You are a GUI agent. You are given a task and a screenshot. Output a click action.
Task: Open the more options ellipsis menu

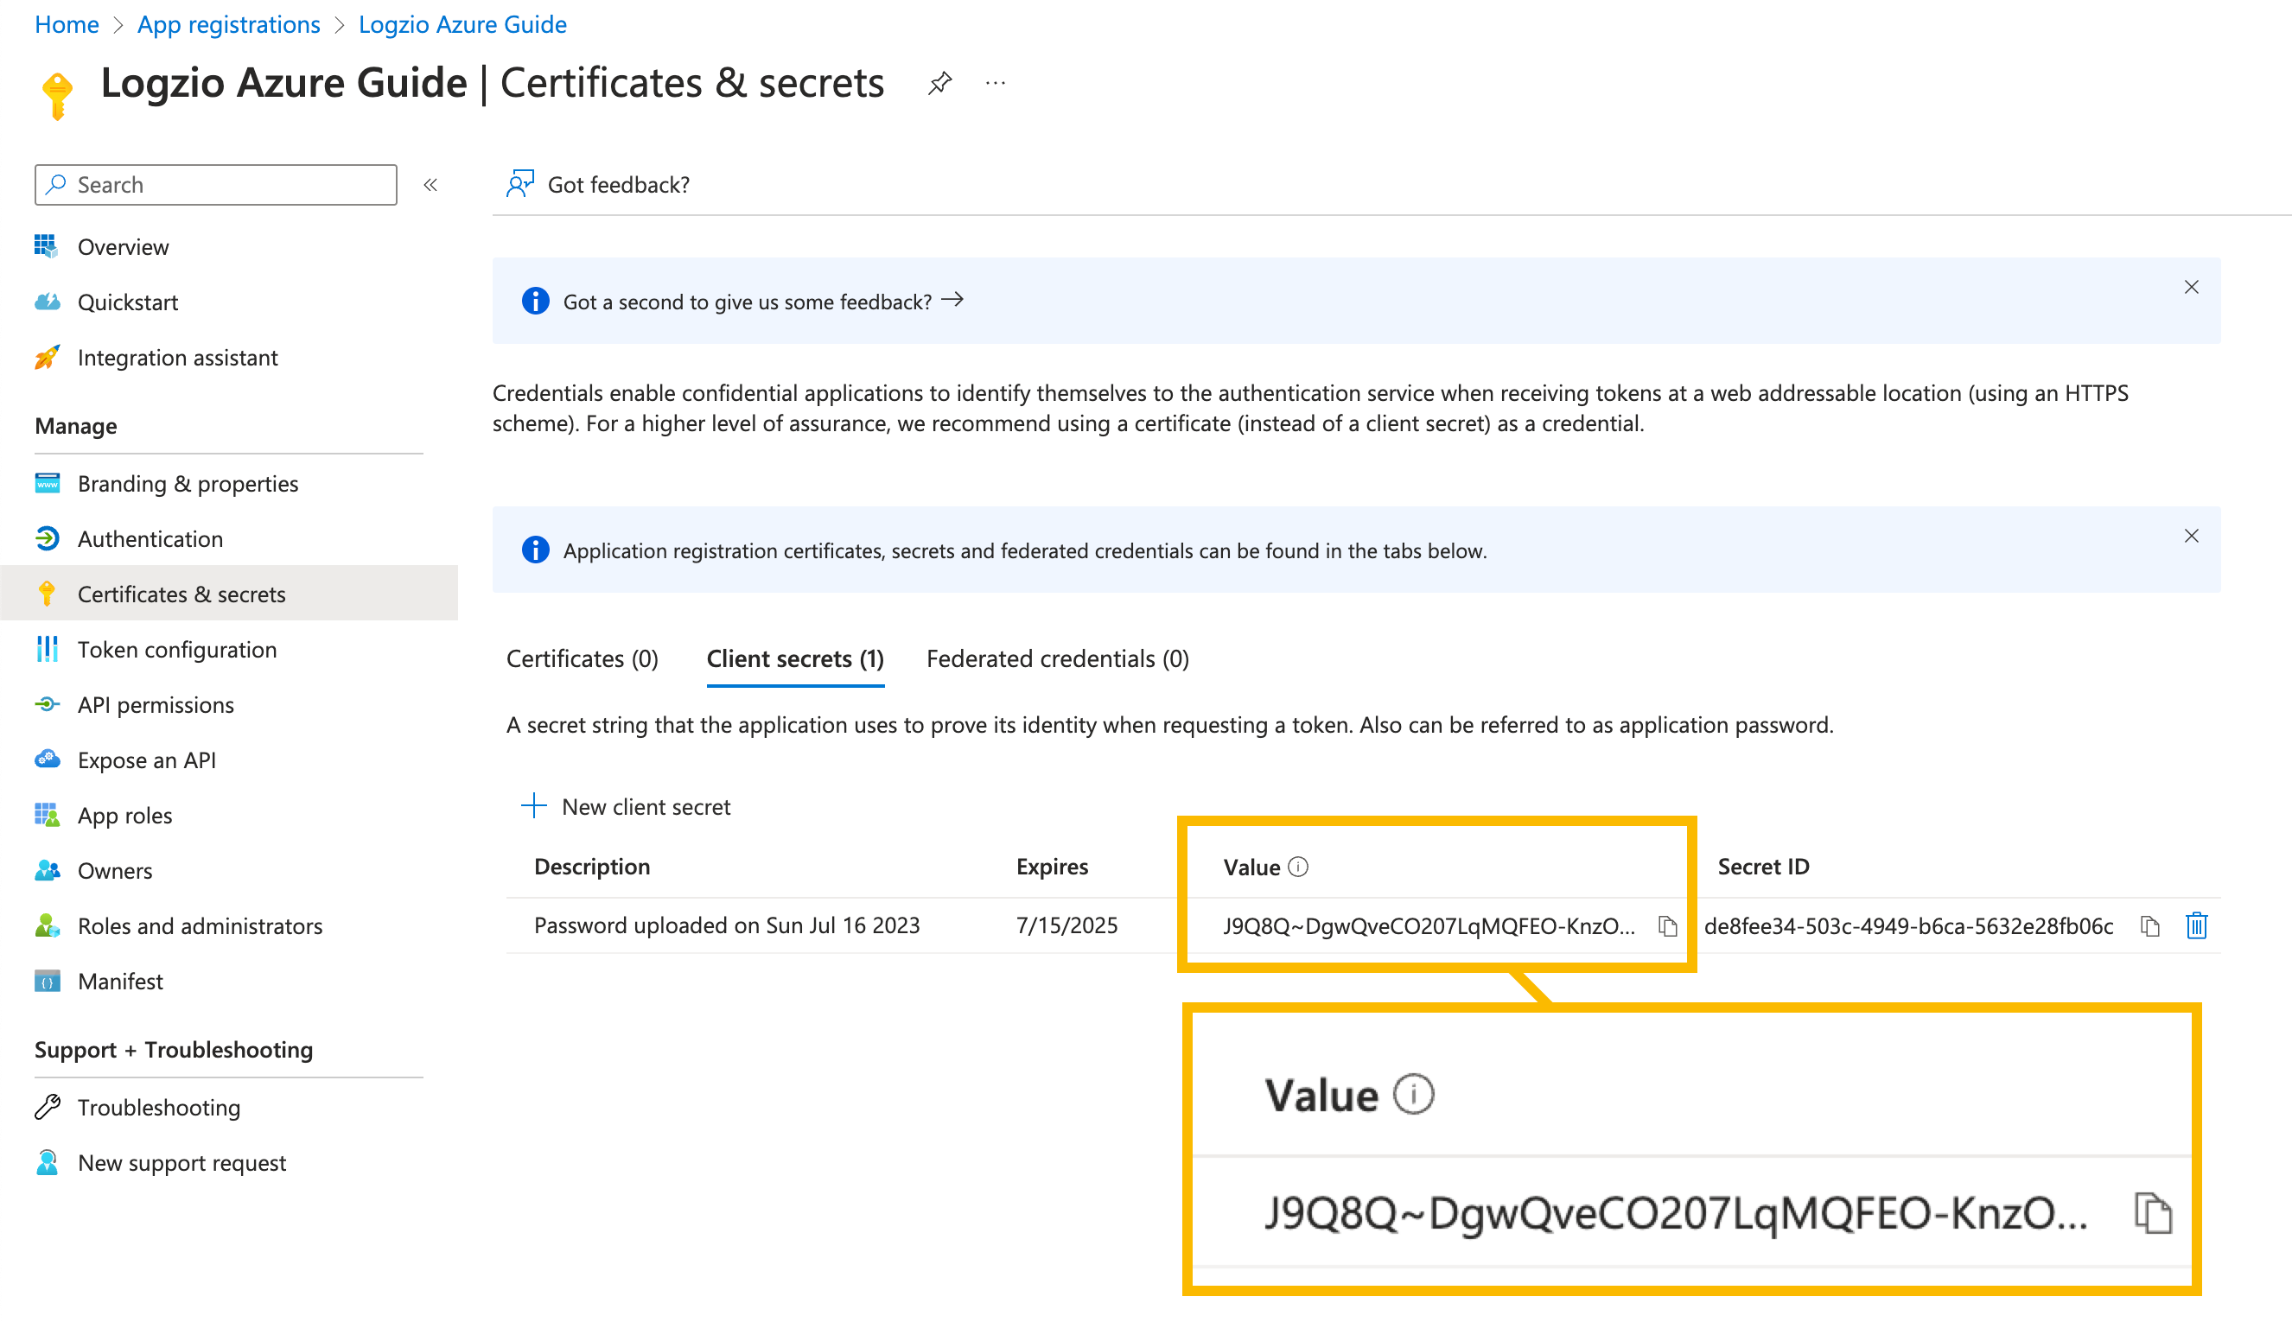click(x=996, y=84)
